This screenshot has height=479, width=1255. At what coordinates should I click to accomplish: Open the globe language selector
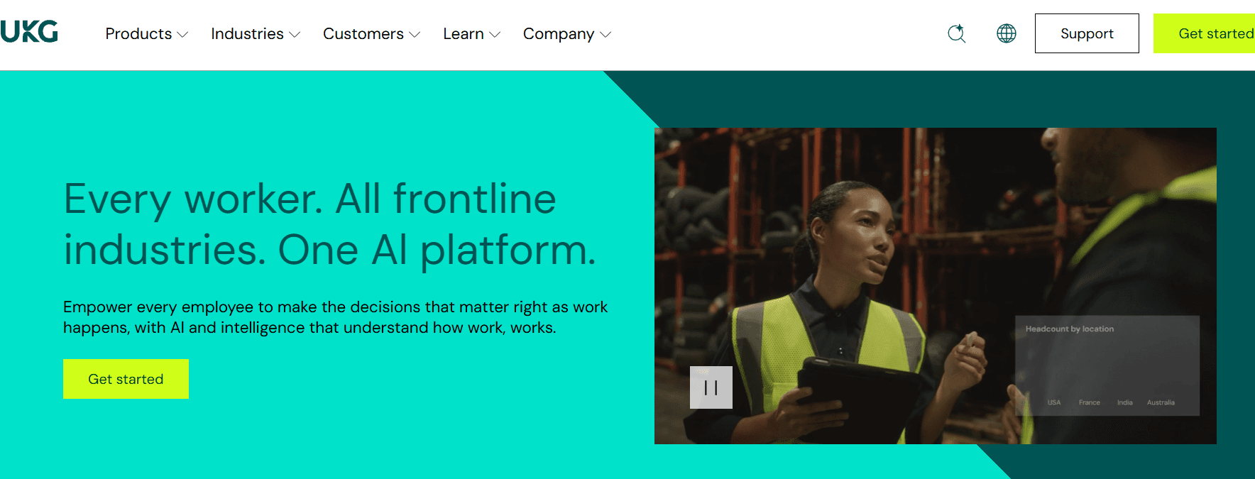tap(1007, 33)
